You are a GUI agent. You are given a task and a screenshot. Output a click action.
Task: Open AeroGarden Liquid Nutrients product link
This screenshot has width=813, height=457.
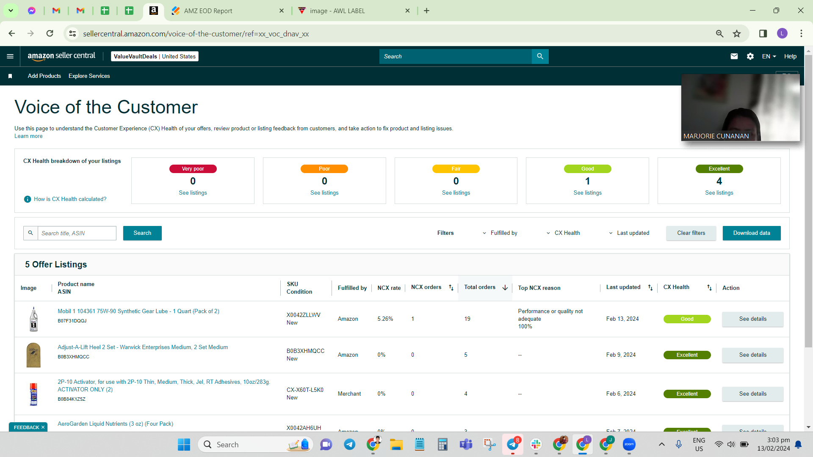click(x=115, y=424)
